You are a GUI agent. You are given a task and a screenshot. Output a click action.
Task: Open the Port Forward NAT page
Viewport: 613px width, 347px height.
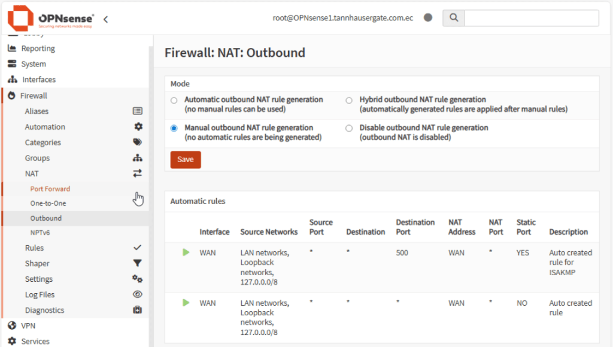coord(50,188)
